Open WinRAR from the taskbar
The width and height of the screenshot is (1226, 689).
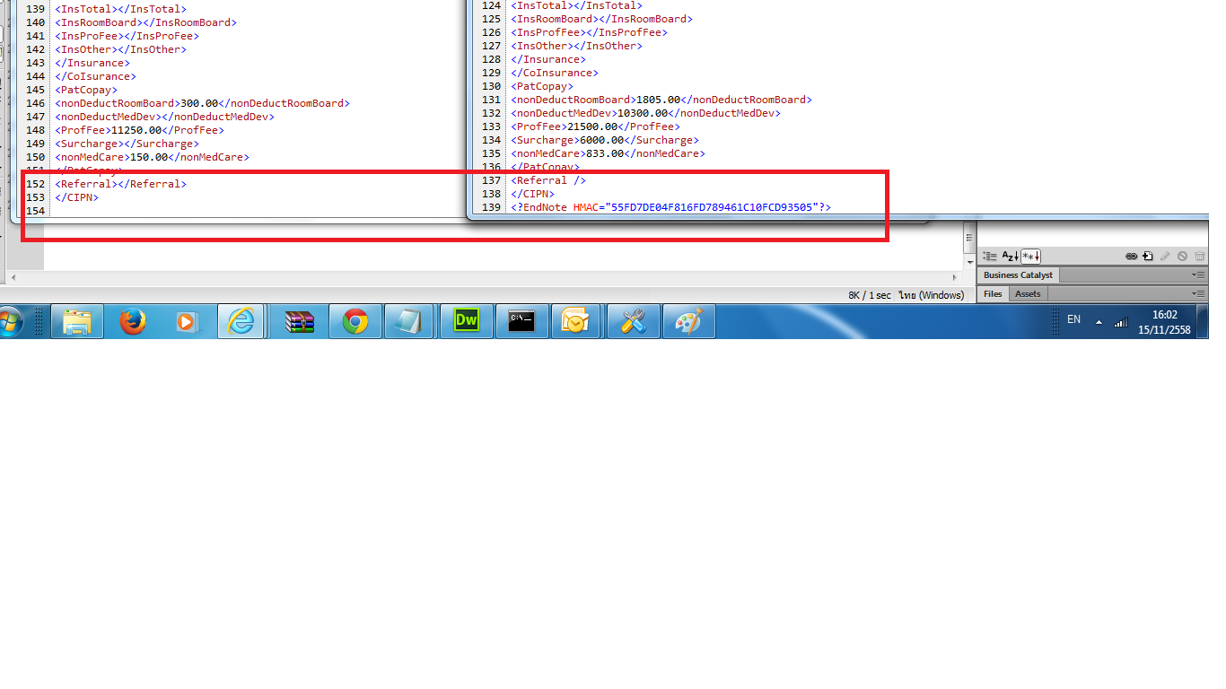tap(300, 321)
